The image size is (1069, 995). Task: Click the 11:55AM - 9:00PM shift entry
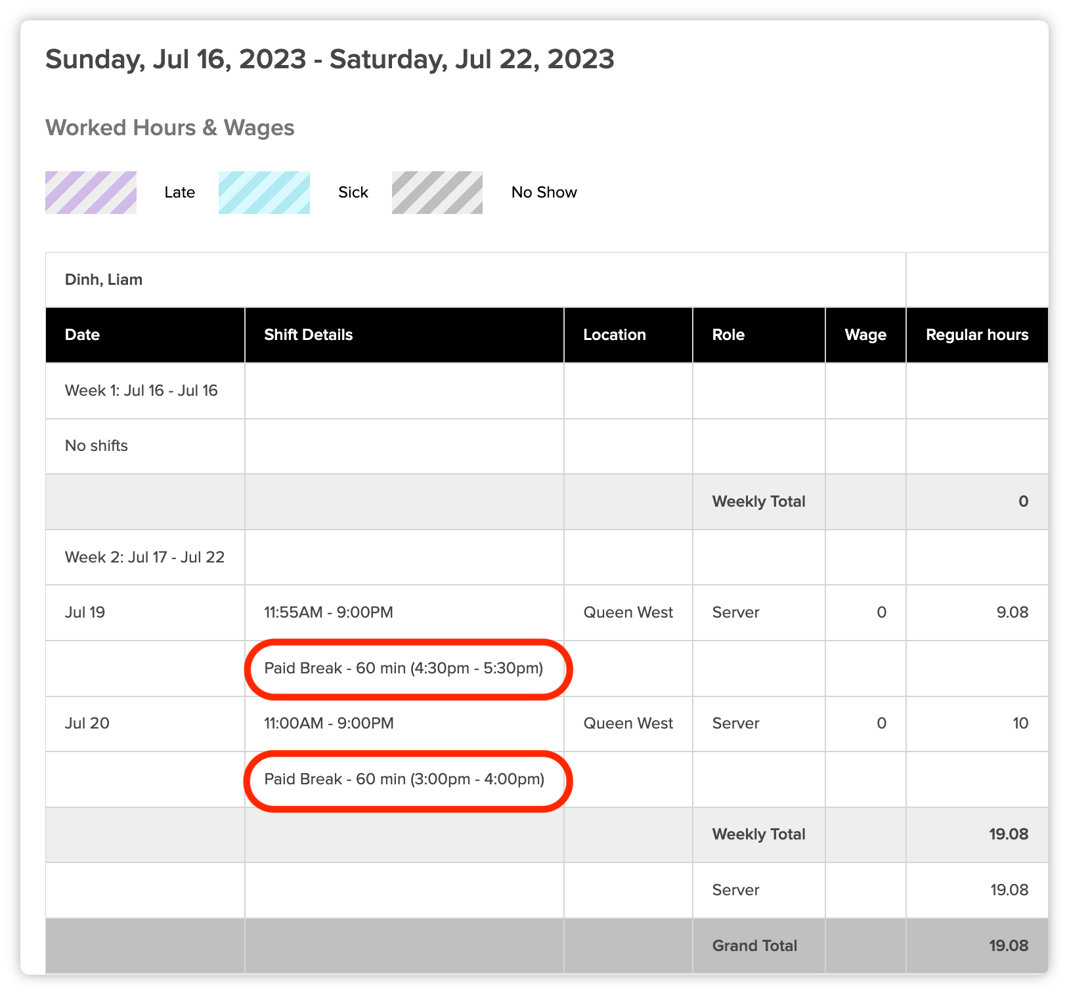click(328, 612)
